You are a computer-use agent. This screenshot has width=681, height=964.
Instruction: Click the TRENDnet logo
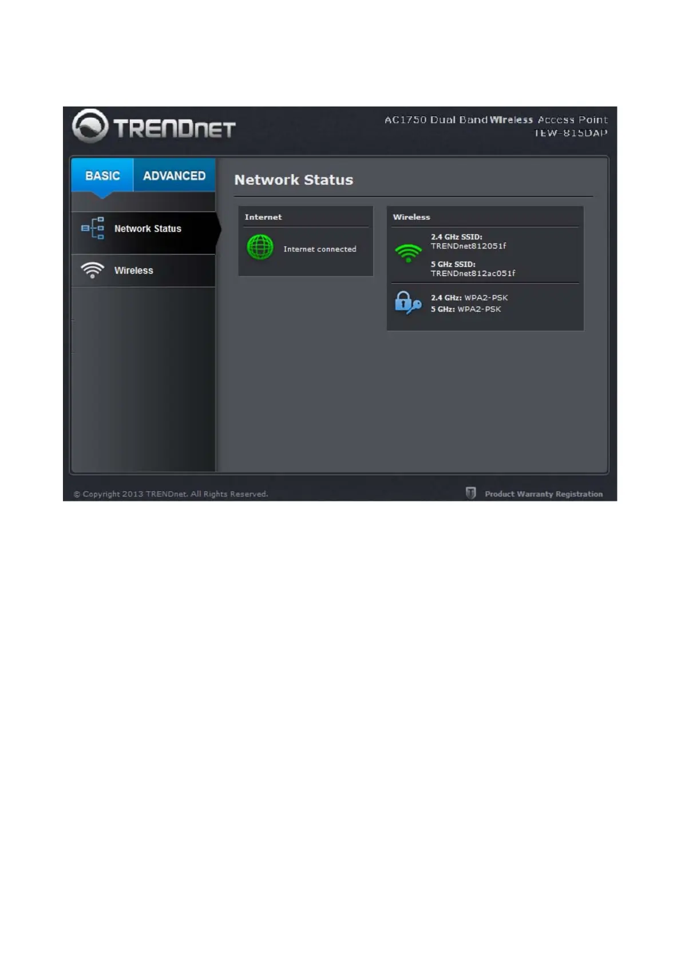pos(154,126)
